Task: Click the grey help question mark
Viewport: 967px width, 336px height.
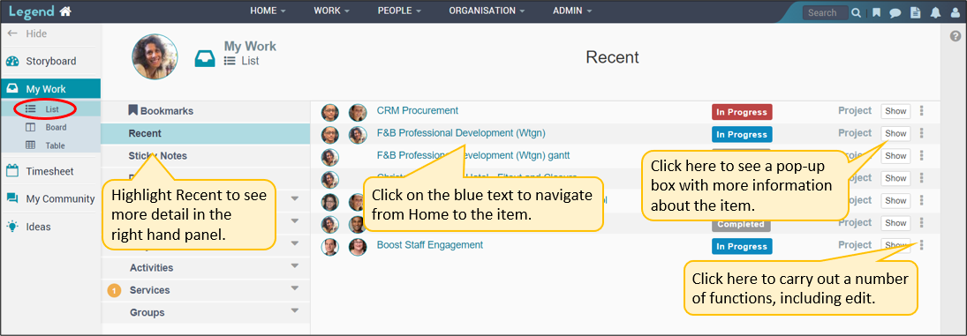Action: [956, 36]
